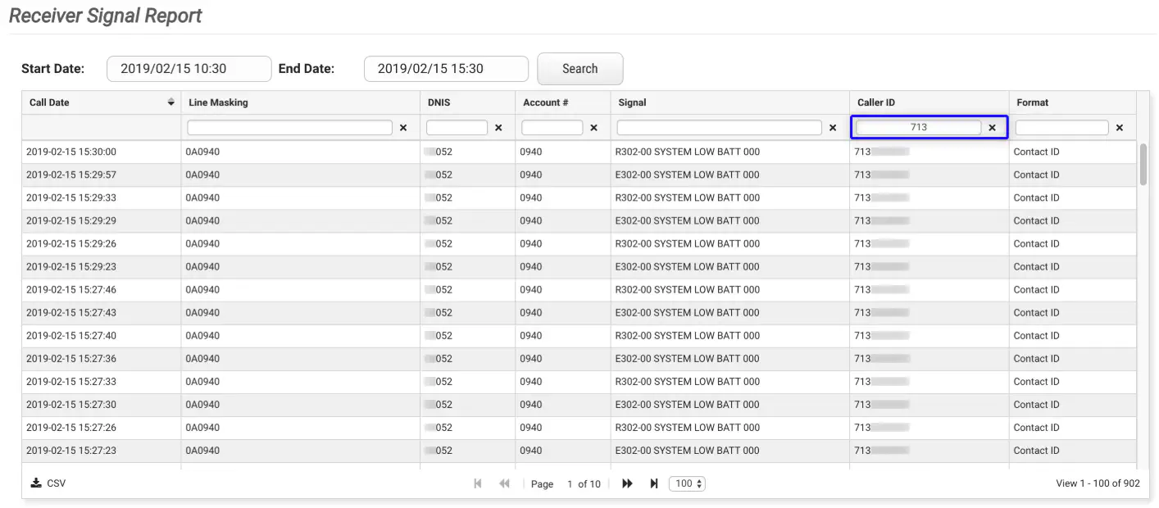
Task: Select the row dated 2019-02-15 15:29:57
Action: pyautogui.click(x=579, y=175)
